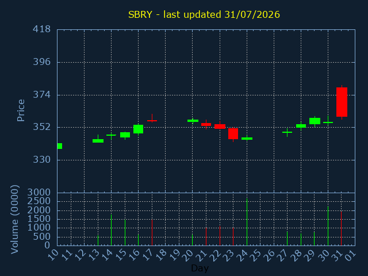Click the large red candlestick on day 31
The height and width of the screenshot is (276, 368).
pos(342,102)
